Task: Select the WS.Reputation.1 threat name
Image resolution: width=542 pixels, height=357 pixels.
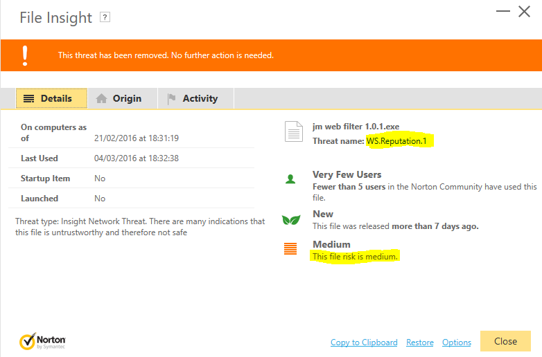Action: pos(396,141)
